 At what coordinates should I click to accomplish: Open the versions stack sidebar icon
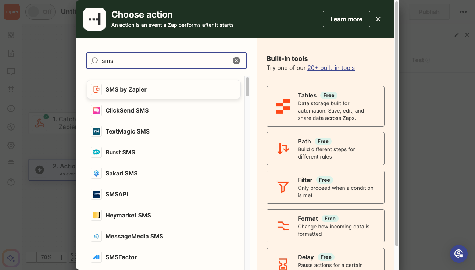pos(11,164)
